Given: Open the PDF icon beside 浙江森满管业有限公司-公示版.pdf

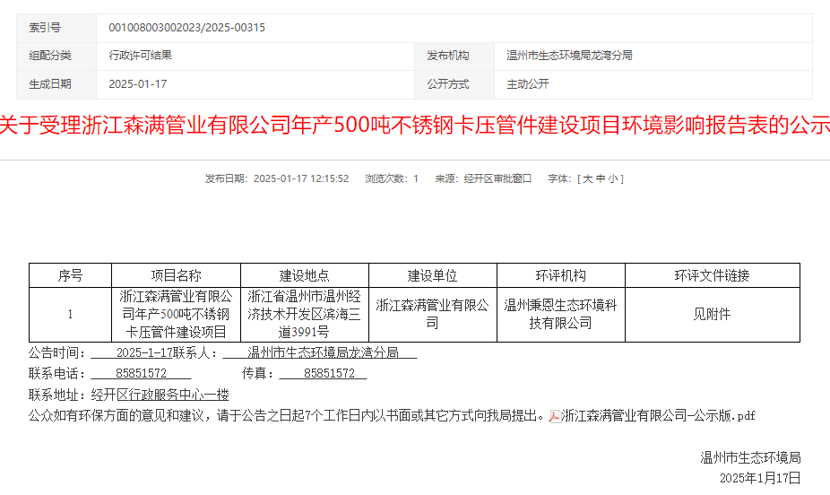Looking at the screenshot, I should click(x=555, y=417).
